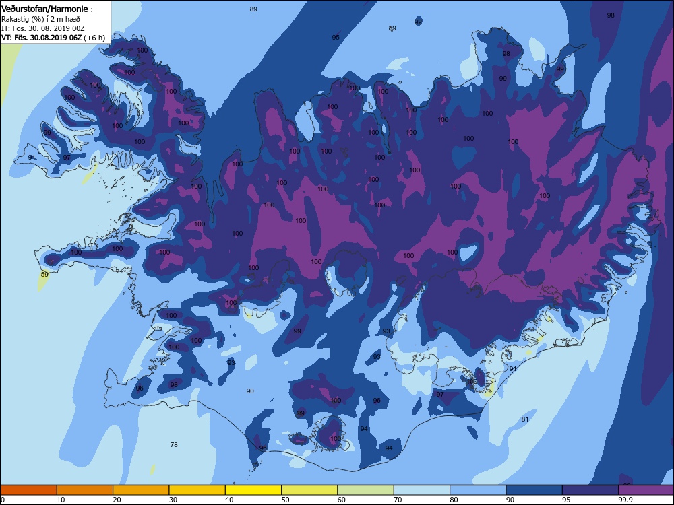The height and width of the screenshot is (505, 674).
Task: Choose the 70–80 pale blue legend swatch
Action: pos(422,490)
